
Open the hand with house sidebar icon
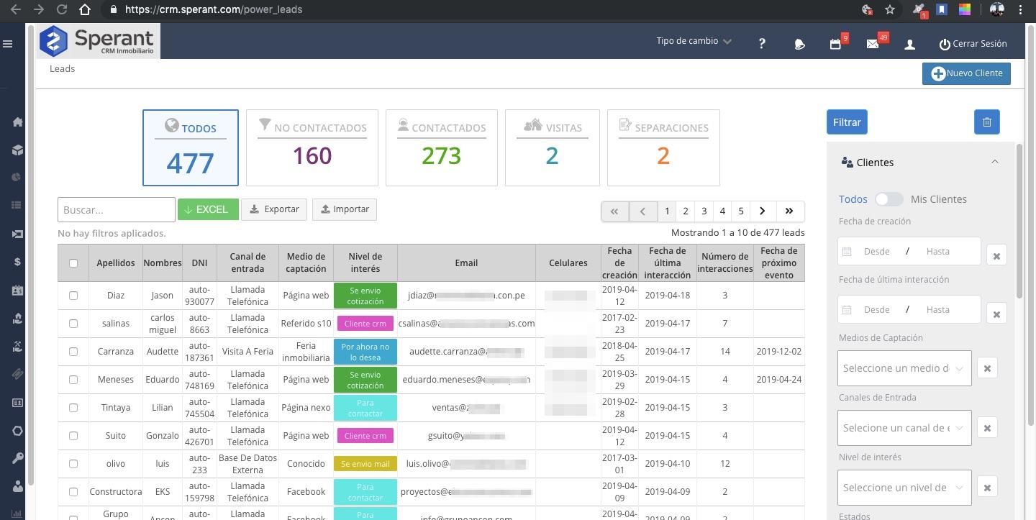(18, 318)
